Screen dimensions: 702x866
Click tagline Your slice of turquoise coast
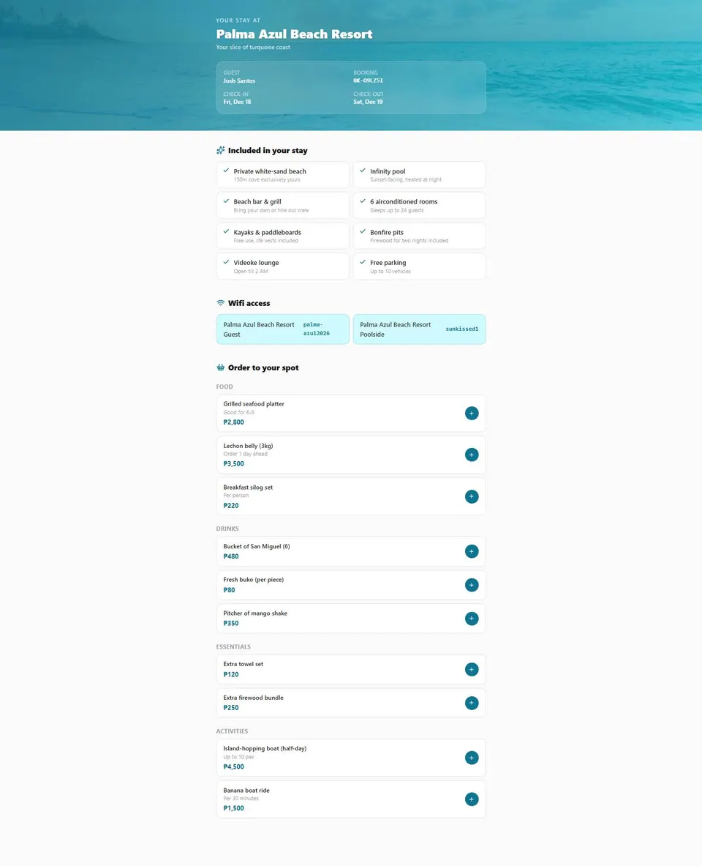253,47
